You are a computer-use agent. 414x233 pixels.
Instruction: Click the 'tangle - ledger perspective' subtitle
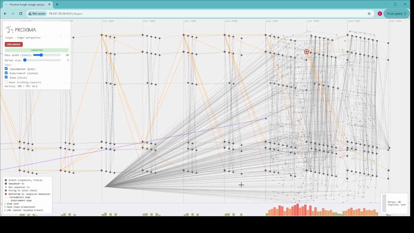click(23, 38)
